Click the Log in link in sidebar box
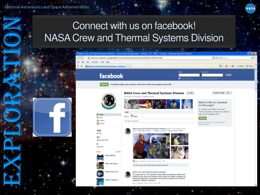260x195 pixels. (207, 124)
